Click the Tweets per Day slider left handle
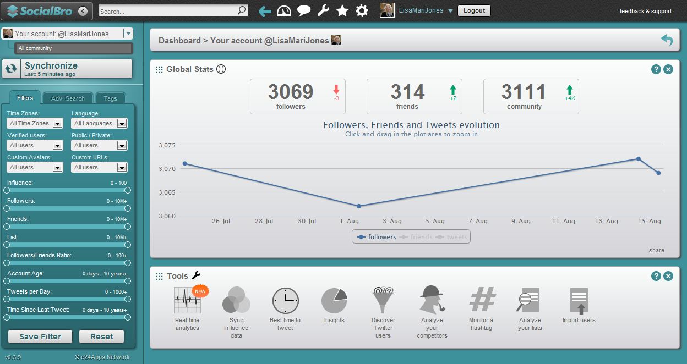The width and height of the screenshot is (687, 364). (7, 299)
